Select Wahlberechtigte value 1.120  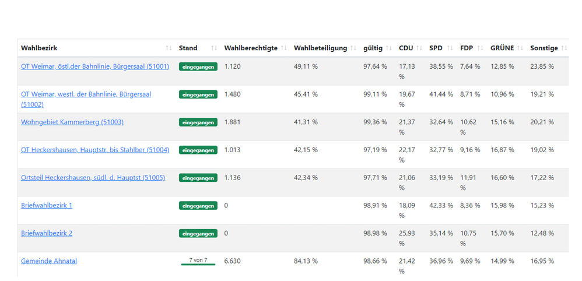[232, 66]
